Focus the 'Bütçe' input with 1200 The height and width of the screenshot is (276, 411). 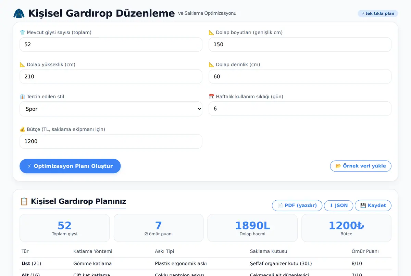click(x=111, y=141)
